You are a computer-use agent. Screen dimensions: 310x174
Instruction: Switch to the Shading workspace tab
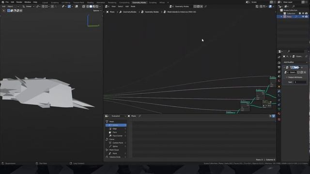point(91,2)
